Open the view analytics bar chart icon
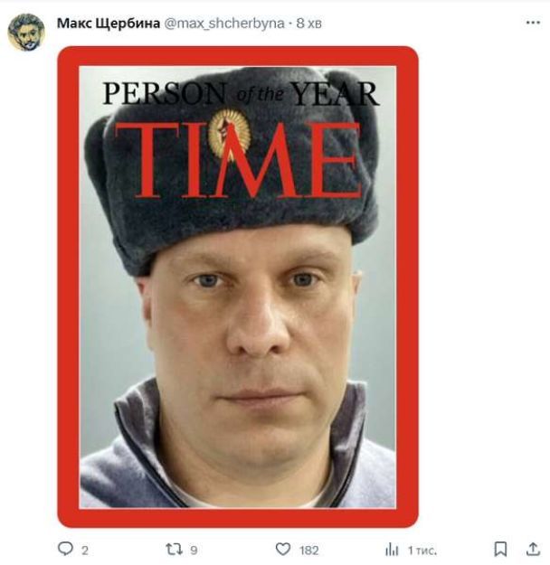The width and height of the screenshot is (550, 565). point(392,550)
